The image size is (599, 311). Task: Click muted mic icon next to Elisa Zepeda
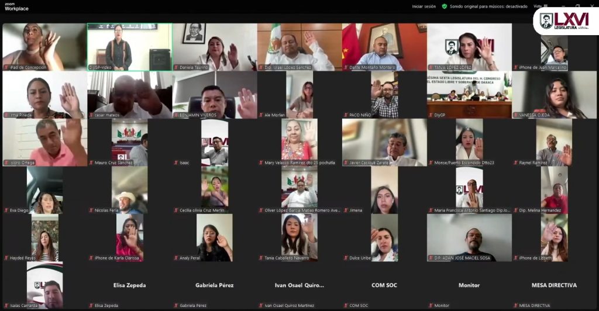click(x=91, y=305)
